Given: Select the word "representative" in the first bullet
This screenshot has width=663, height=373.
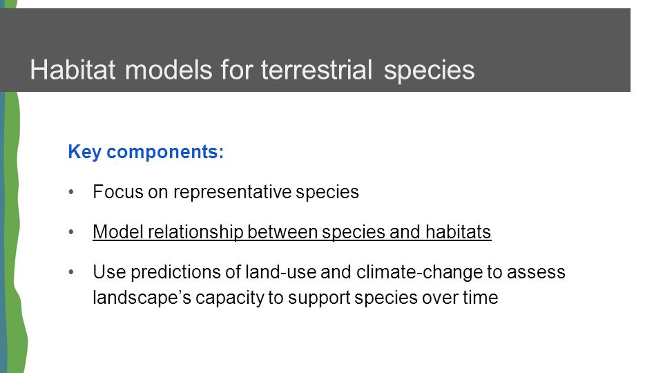Looking at the screenshot, I should [x=233, y=192].
